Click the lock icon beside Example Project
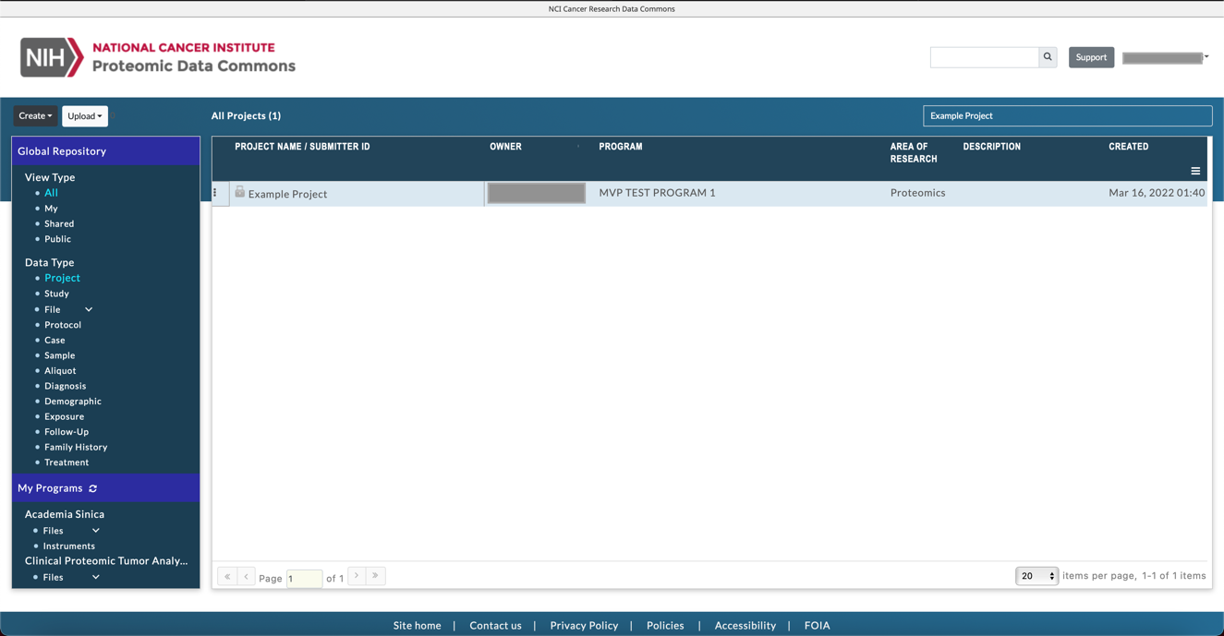Viewport: 1224px width, 636px height. click(x=240, y=192)
